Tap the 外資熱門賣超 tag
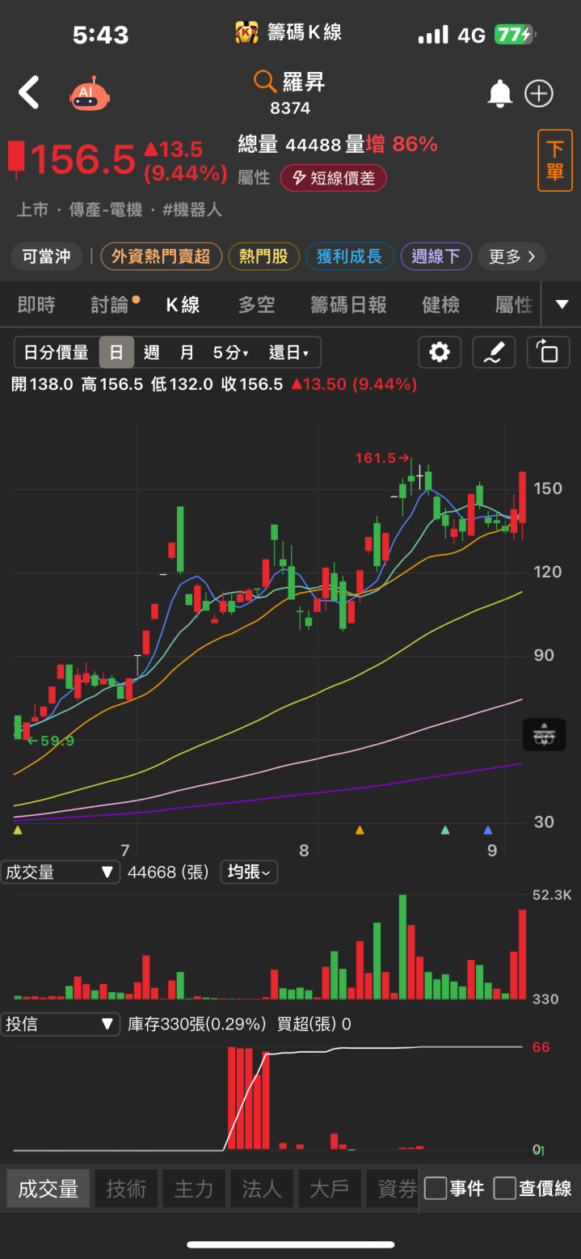The height and width of the screenshot is (1259, 581). coord(161,257)
